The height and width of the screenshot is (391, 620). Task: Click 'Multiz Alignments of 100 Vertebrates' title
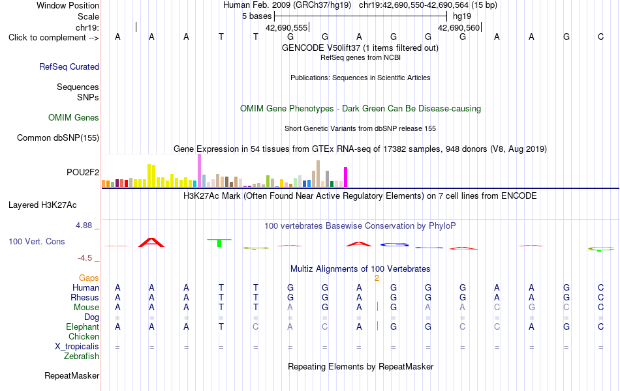(360, 269)
